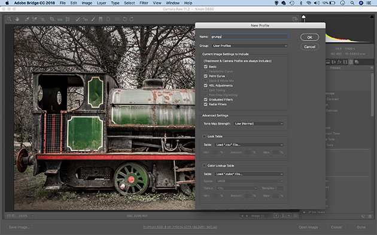This screenshot has width=377, height=235.
Task: Click the Open Image button
Action: pyautogui.click(x=308, y=227)
